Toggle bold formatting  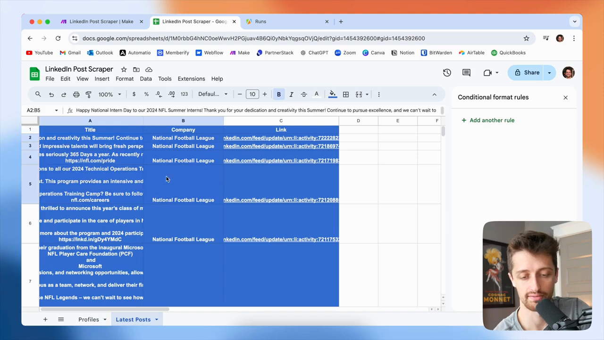pyautogui.click(x=279, y=94)
